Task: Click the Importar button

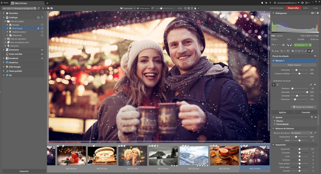Action: coord(24,171)
